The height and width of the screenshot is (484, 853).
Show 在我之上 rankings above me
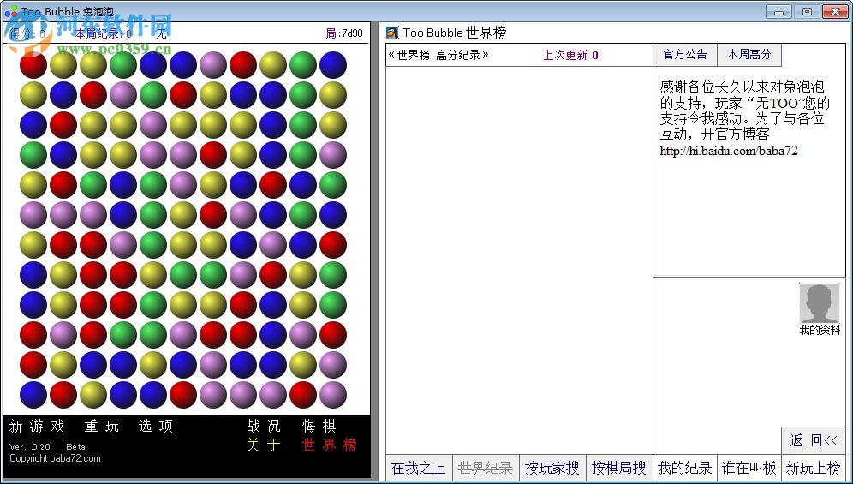418,468
